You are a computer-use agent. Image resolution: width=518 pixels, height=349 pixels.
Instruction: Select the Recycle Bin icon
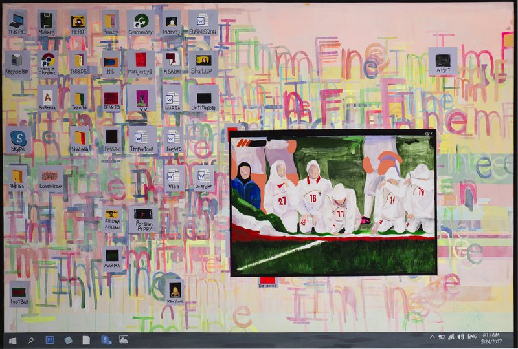[17, 64]
